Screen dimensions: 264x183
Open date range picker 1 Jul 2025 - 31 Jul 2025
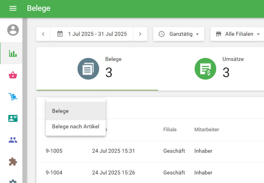(92, 34)
